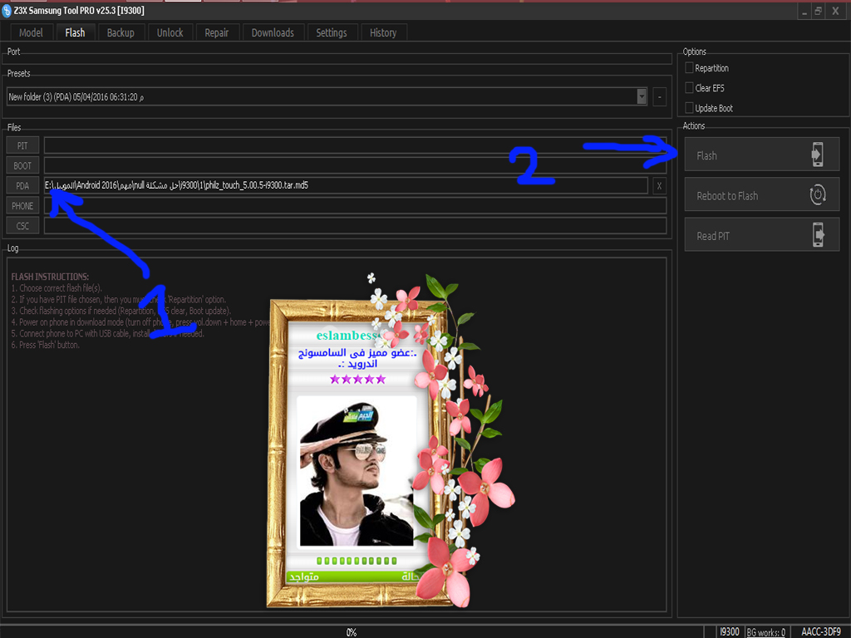
Task: Close the Z3X Samsung Tool window
Action: tap(835, 11)
